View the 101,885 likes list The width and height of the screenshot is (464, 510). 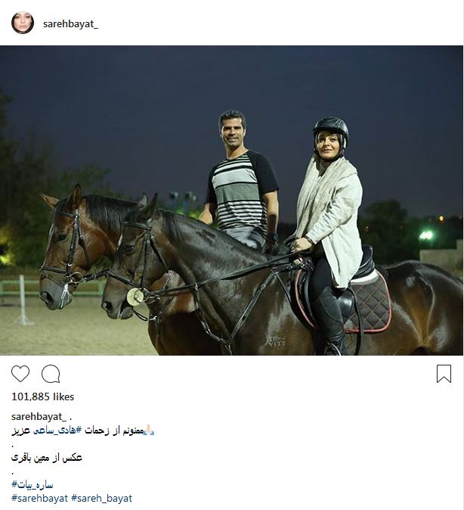click(x=42, y=396)
